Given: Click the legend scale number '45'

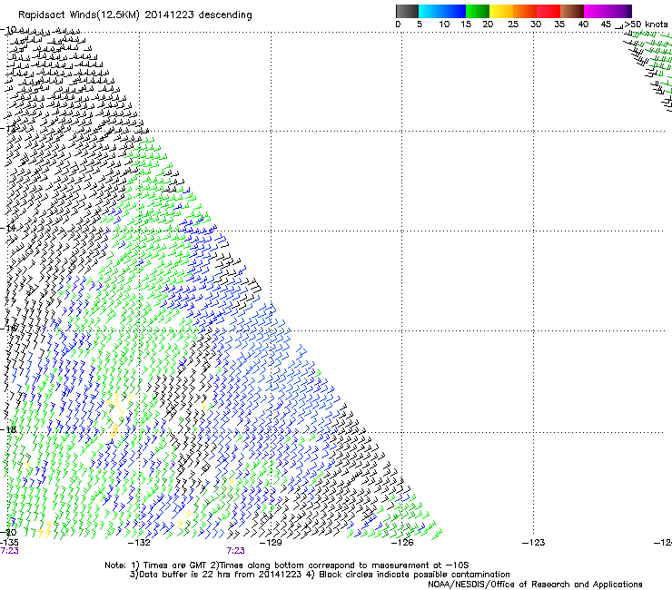Looking at the screenshot, I should click(x=606, y=25).
